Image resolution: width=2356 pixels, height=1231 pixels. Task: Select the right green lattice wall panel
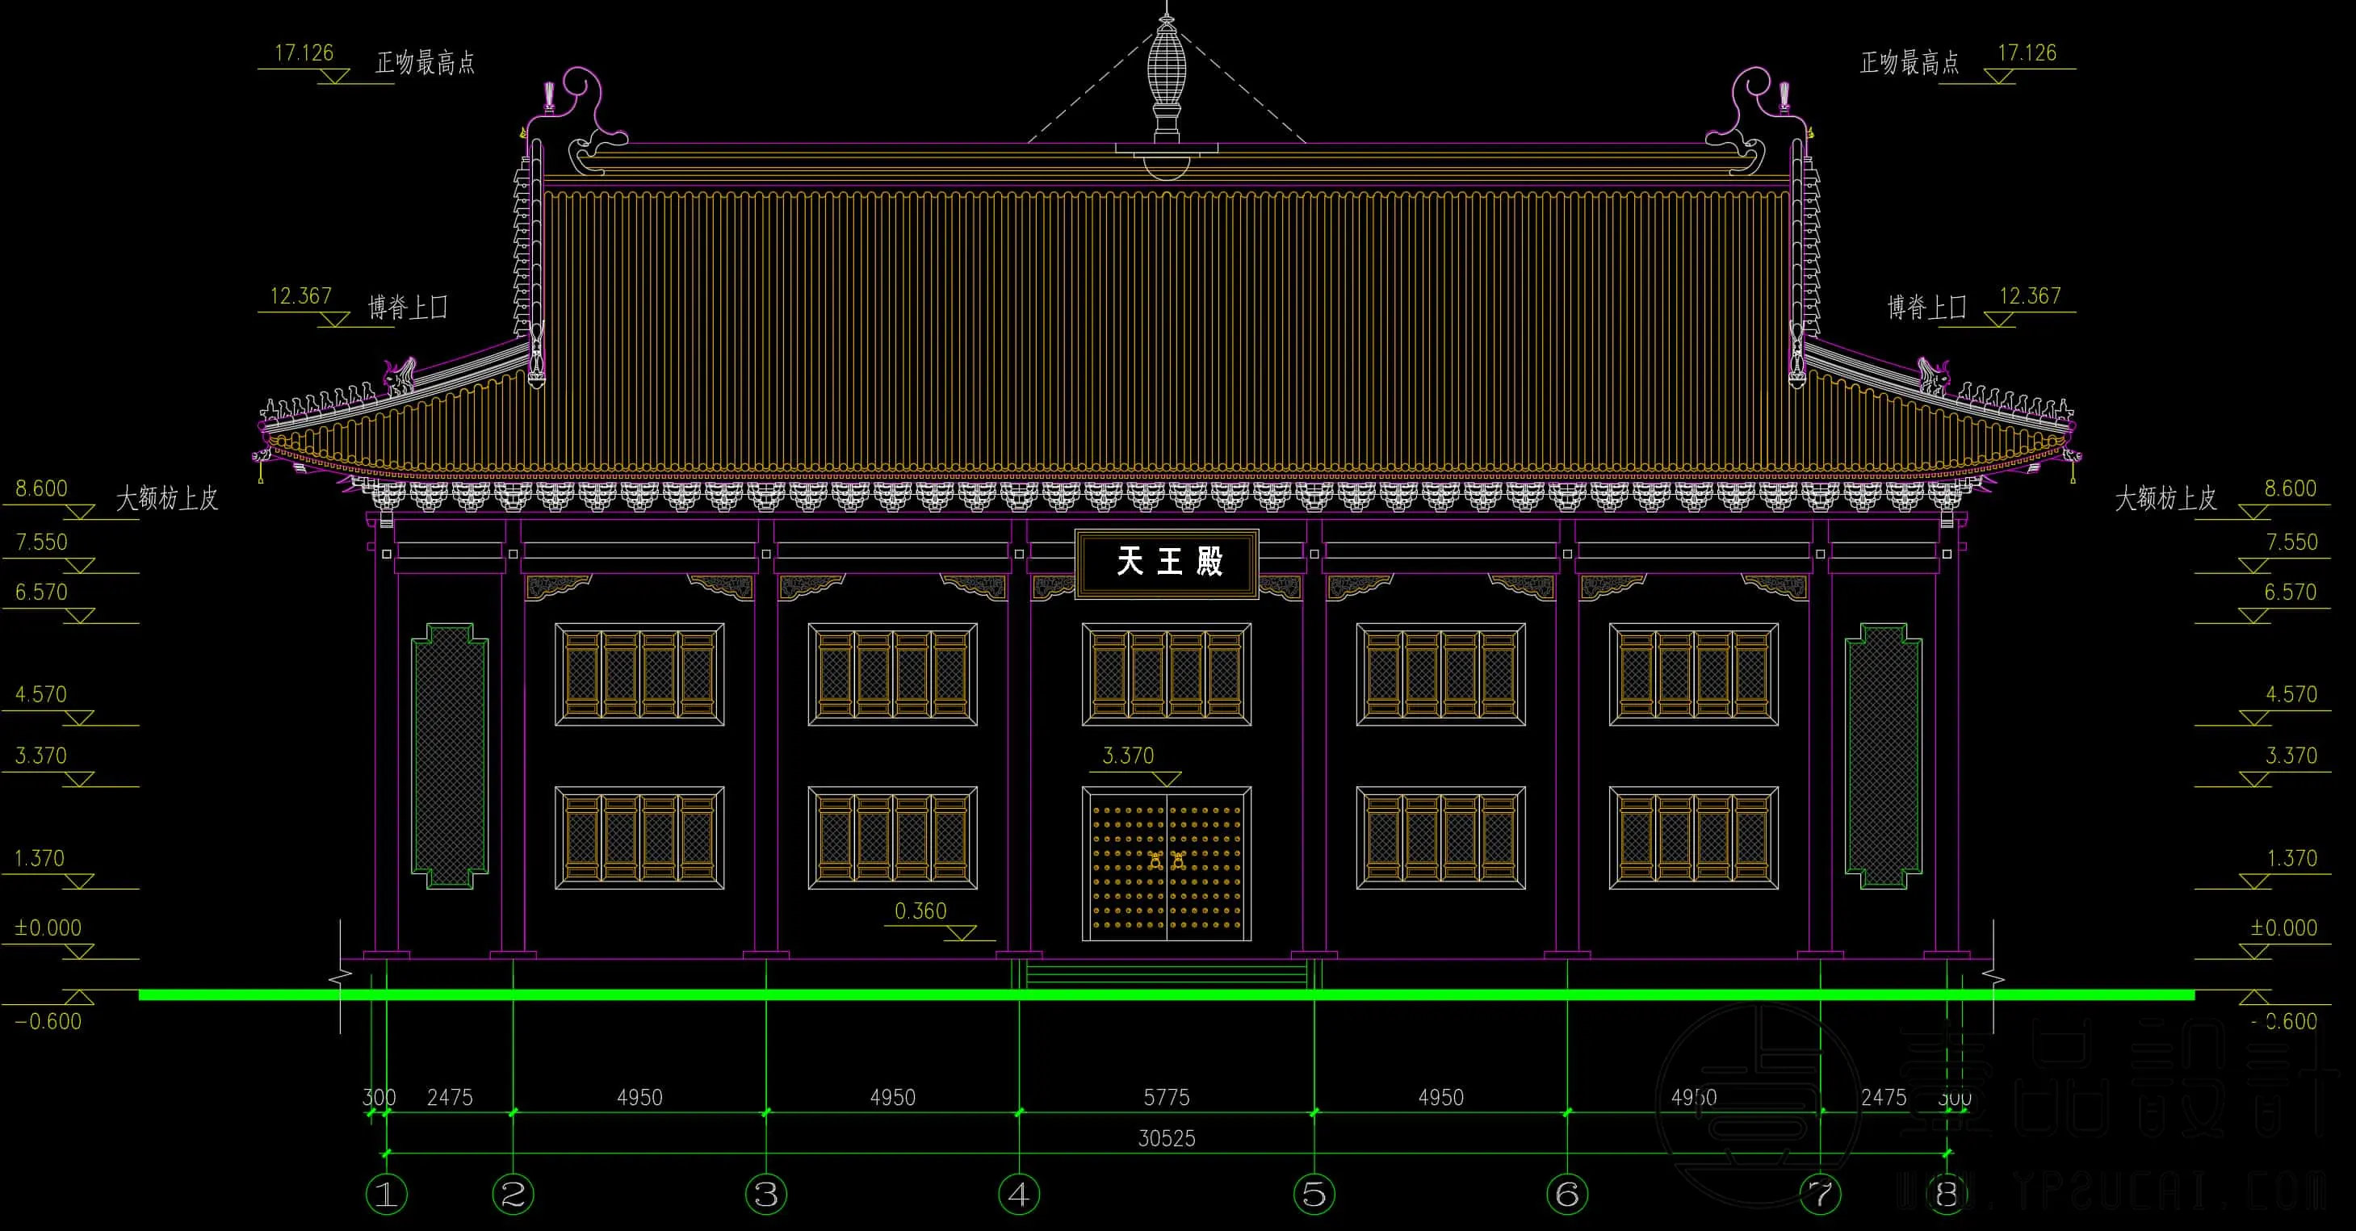1883,756
